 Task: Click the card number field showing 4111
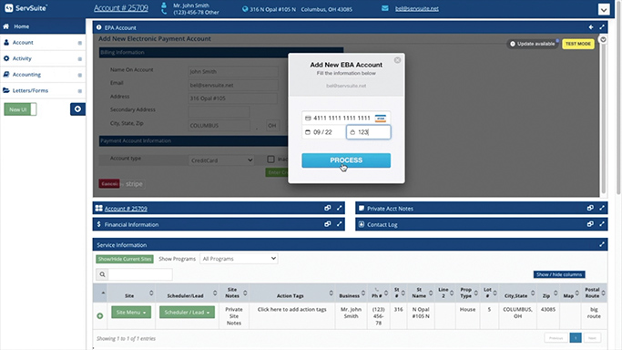click(x=346, y=118)
